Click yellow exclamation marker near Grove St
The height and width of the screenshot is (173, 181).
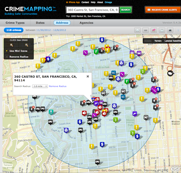coord(78,44)
